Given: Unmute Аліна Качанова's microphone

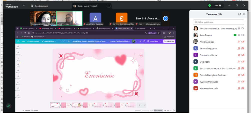Looking at the screenshot, I should tap(239, 42).
